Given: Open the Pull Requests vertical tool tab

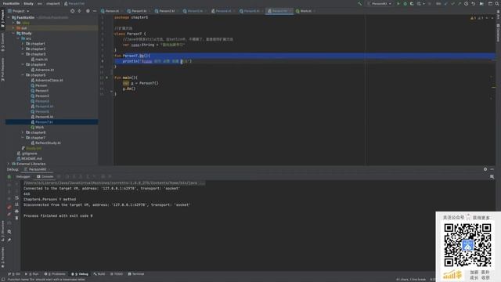Looking at the screenshot, I should pos(2,70).
